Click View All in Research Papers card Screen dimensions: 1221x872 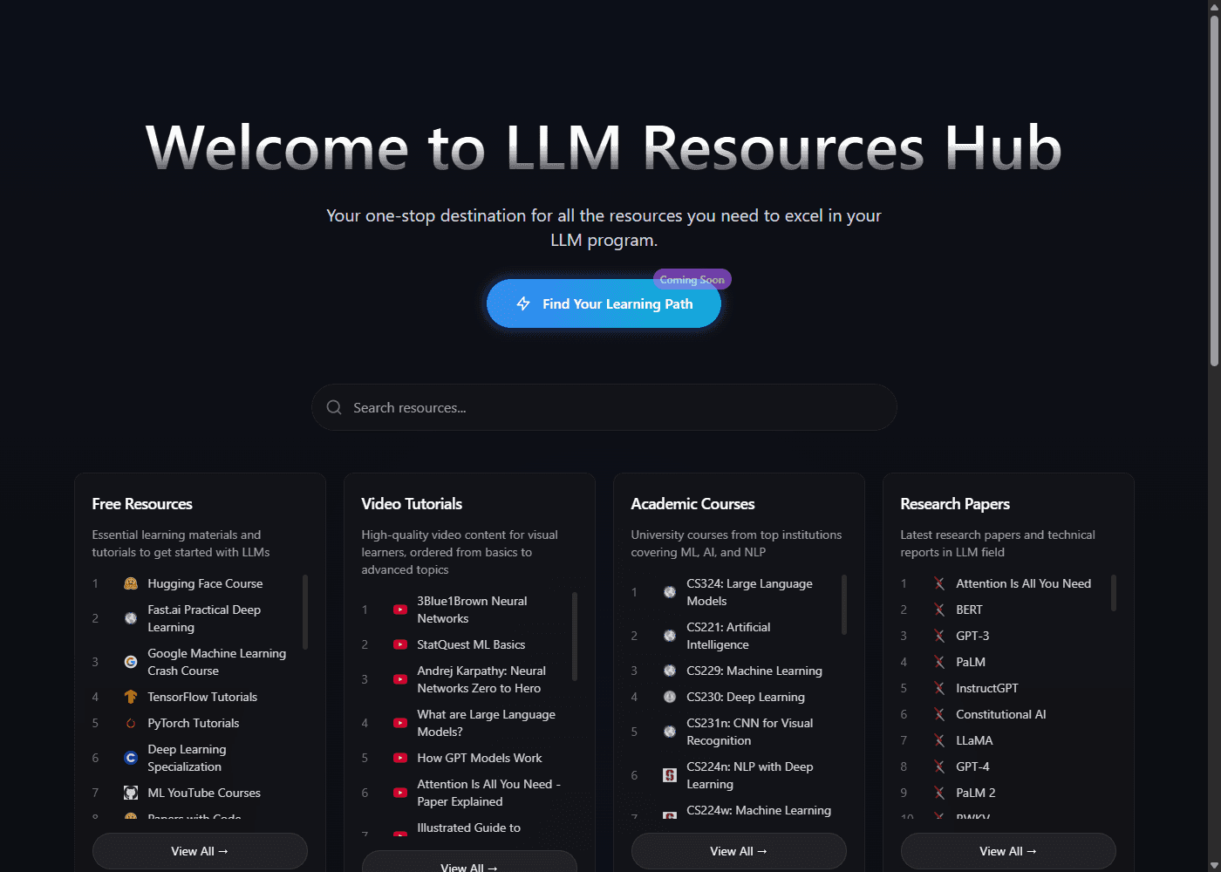point(1008,851)
